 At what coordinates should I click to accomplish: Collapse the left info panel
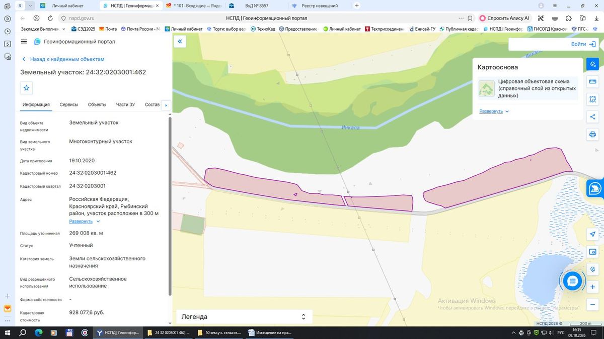pos(180,42)
